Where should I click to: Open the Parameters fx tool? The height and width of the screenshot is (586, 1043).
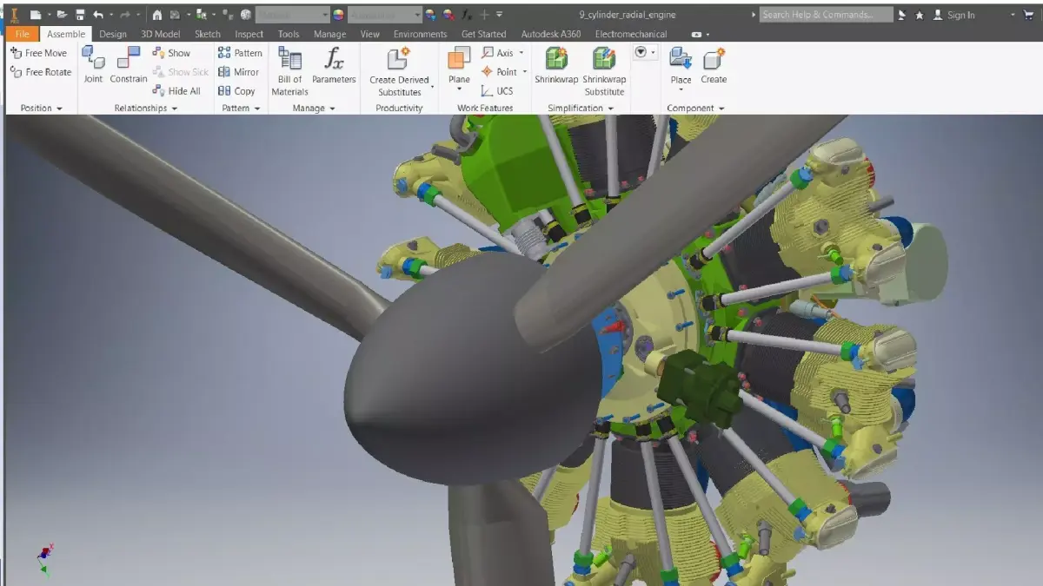click(334, 65)
